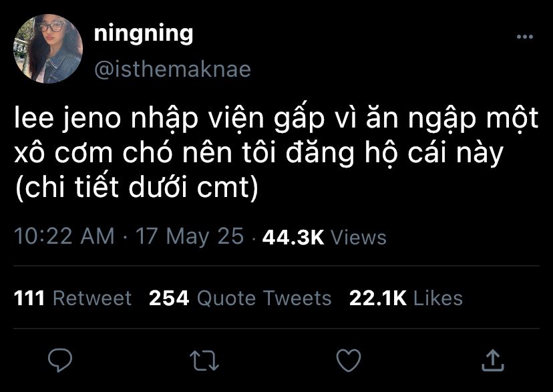Open the @isthemaknae handle profile

tap(172, 69)
